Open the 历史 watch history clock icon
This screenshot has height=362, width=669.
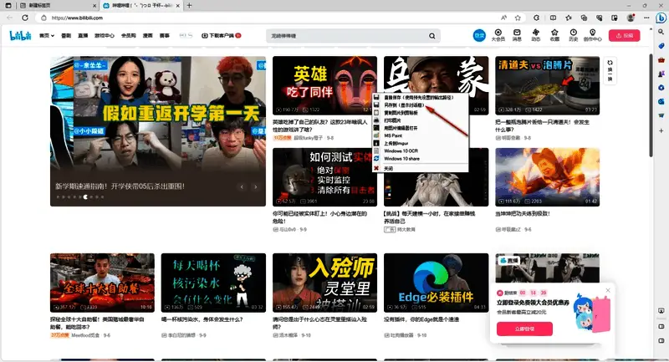pyautogui.click(x=573, y=35)
